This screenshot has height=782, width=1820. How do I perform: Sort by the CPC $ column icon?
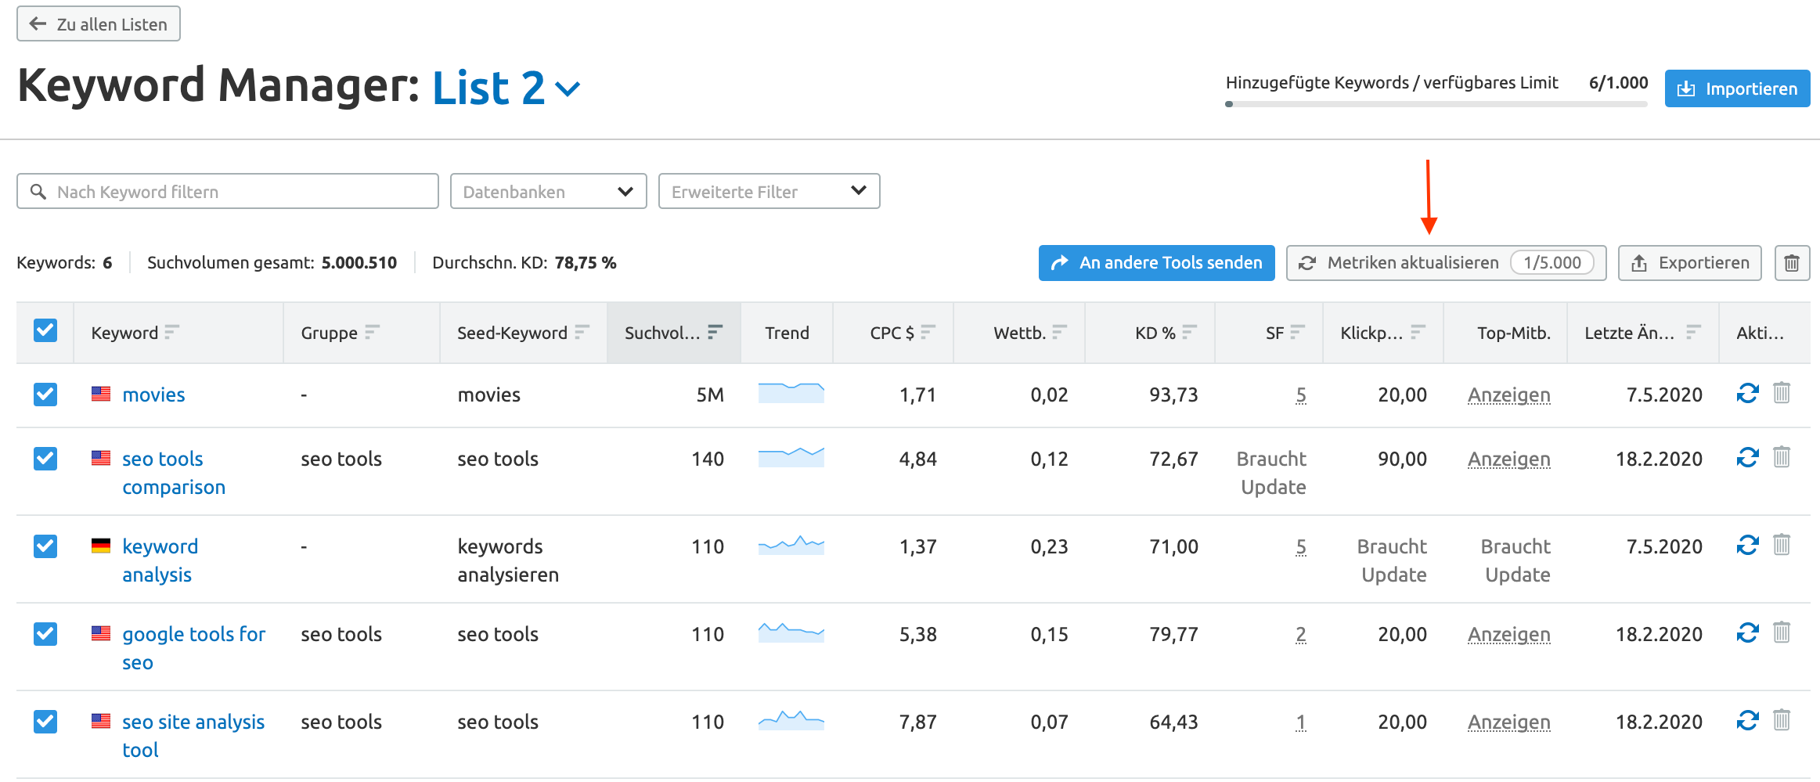coord(928,333)
